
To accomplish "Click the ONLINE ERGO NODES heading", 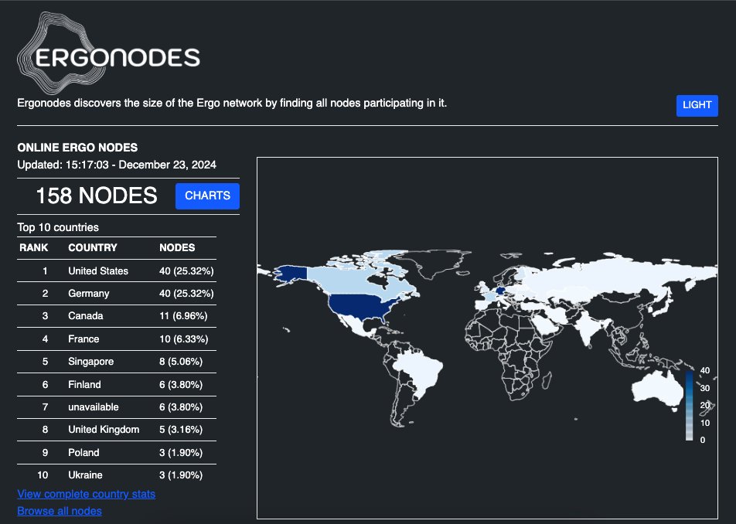I will point(77,148).
